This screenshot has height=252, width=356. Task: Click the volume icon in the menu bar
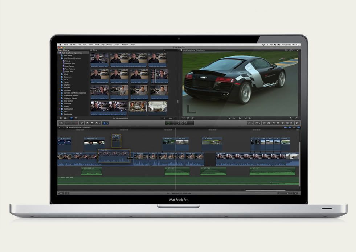(x=275, y=45)
